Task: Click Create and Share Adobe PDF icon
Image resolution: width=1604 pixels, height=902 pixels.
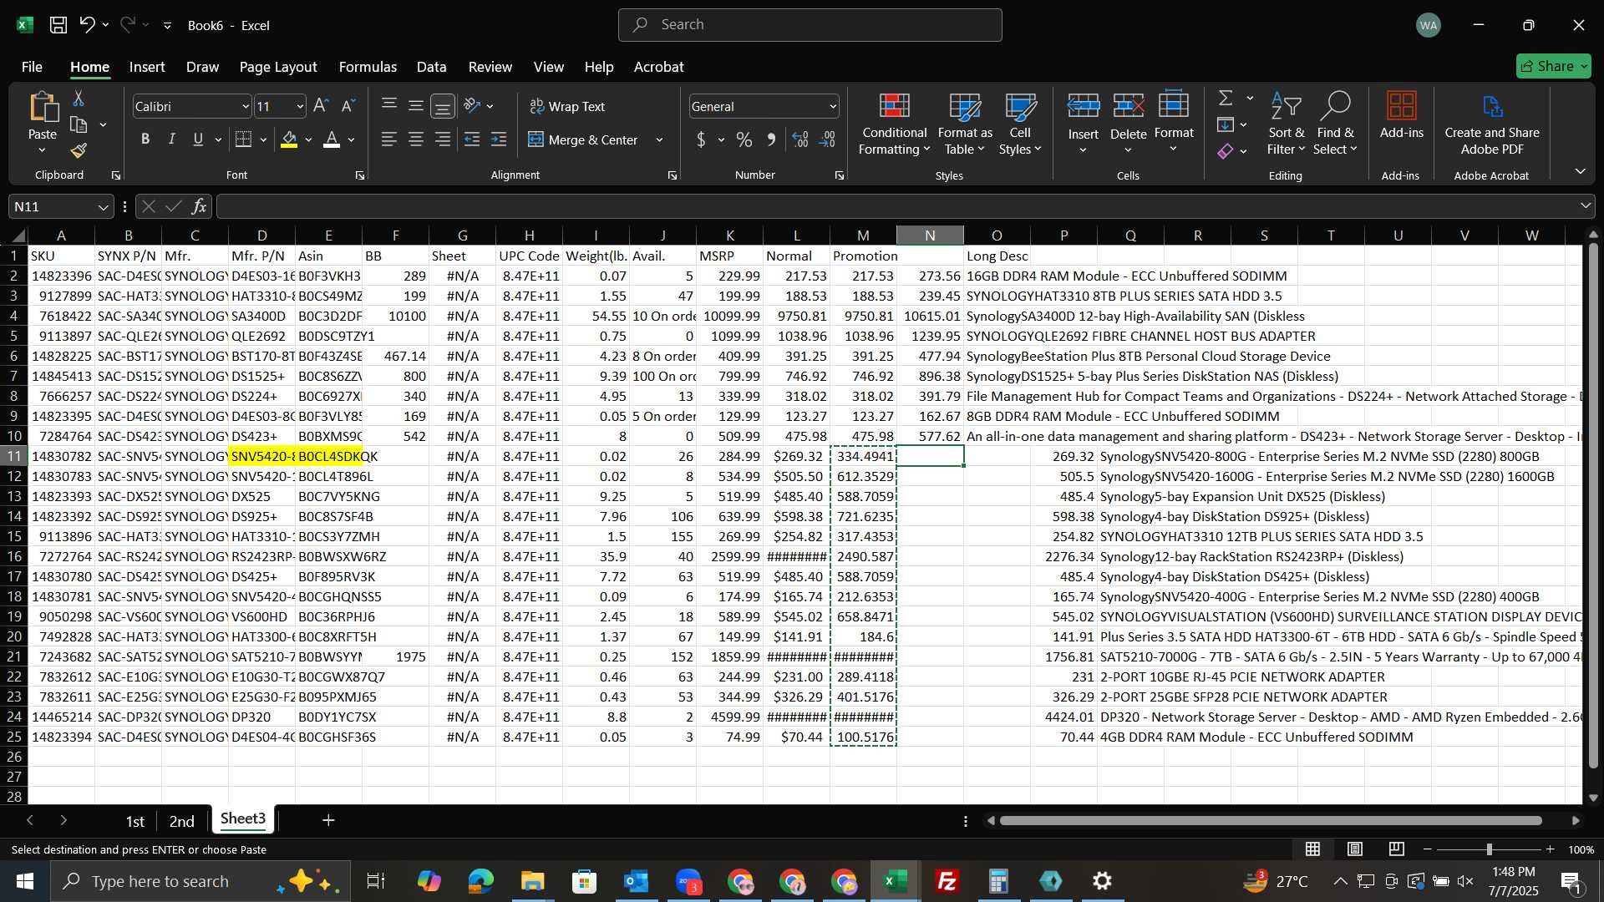Action: (1492, 123)
